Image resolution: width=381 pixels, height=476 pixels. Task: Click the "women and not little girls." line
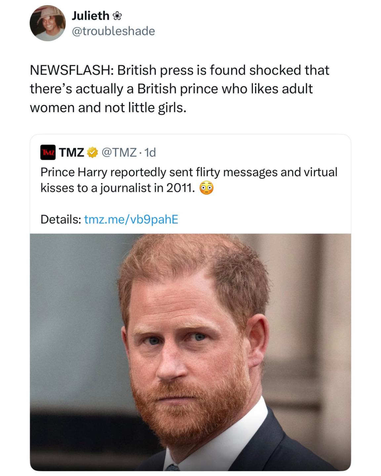tap(108, 108)
